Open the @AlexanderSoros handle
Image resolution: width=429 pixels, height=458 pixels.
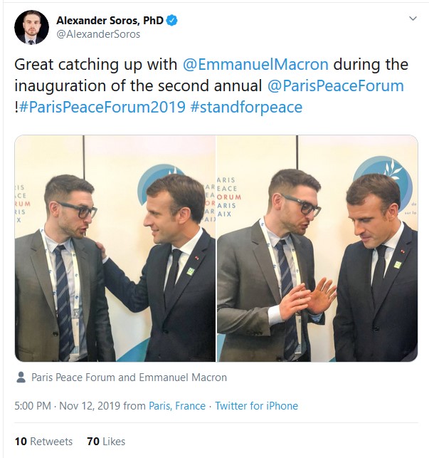(x=98, y=34)
